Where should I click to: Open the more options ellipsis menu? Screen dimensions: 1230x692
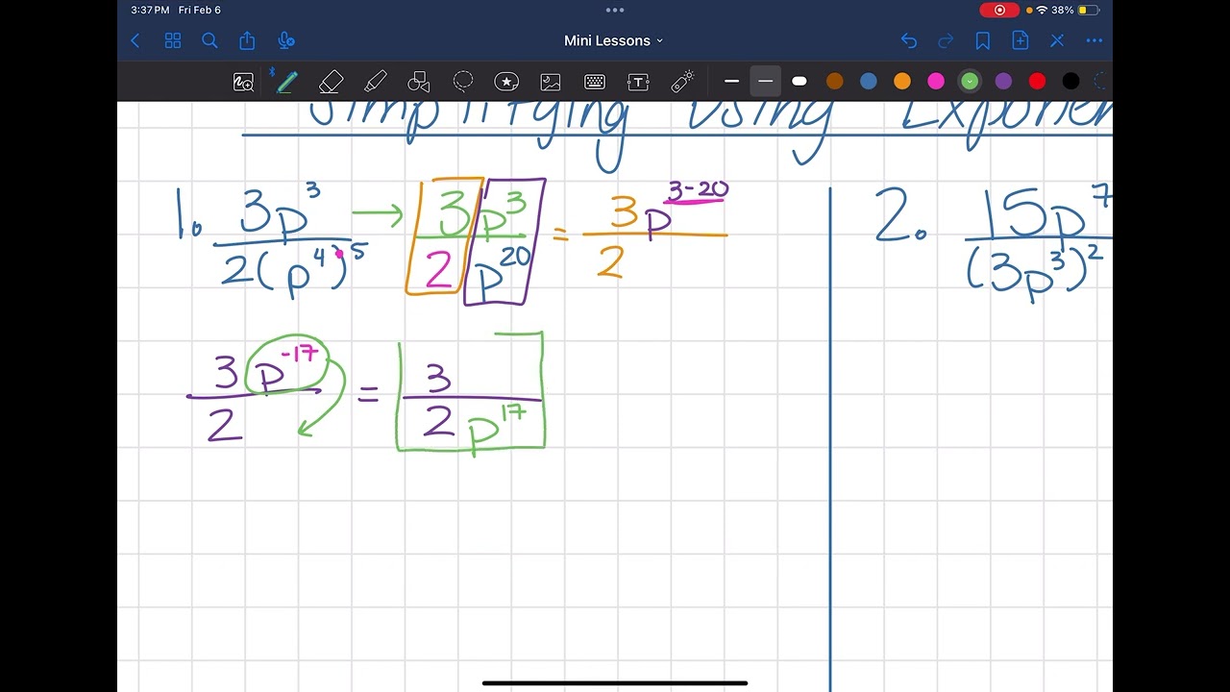(1094, 40)
